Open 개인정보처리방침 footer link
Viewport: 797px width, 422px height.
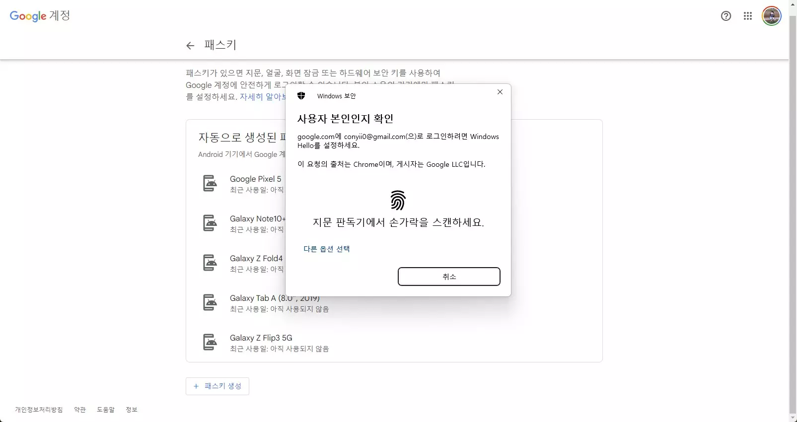[39, 410]
